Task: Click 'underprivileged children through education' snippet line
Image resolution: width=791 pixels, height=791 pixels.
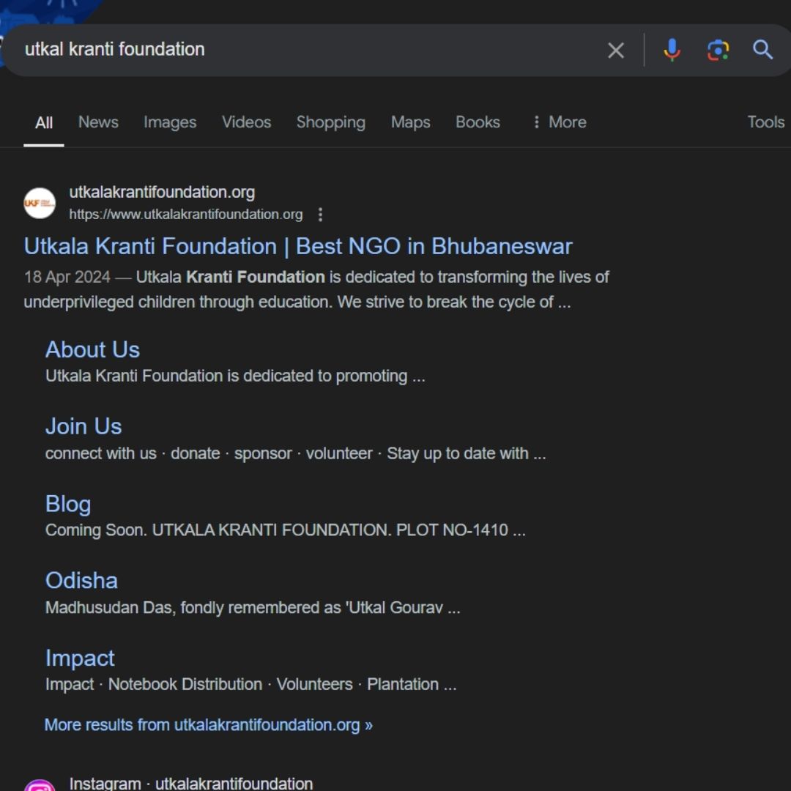Action: (297, 302)
